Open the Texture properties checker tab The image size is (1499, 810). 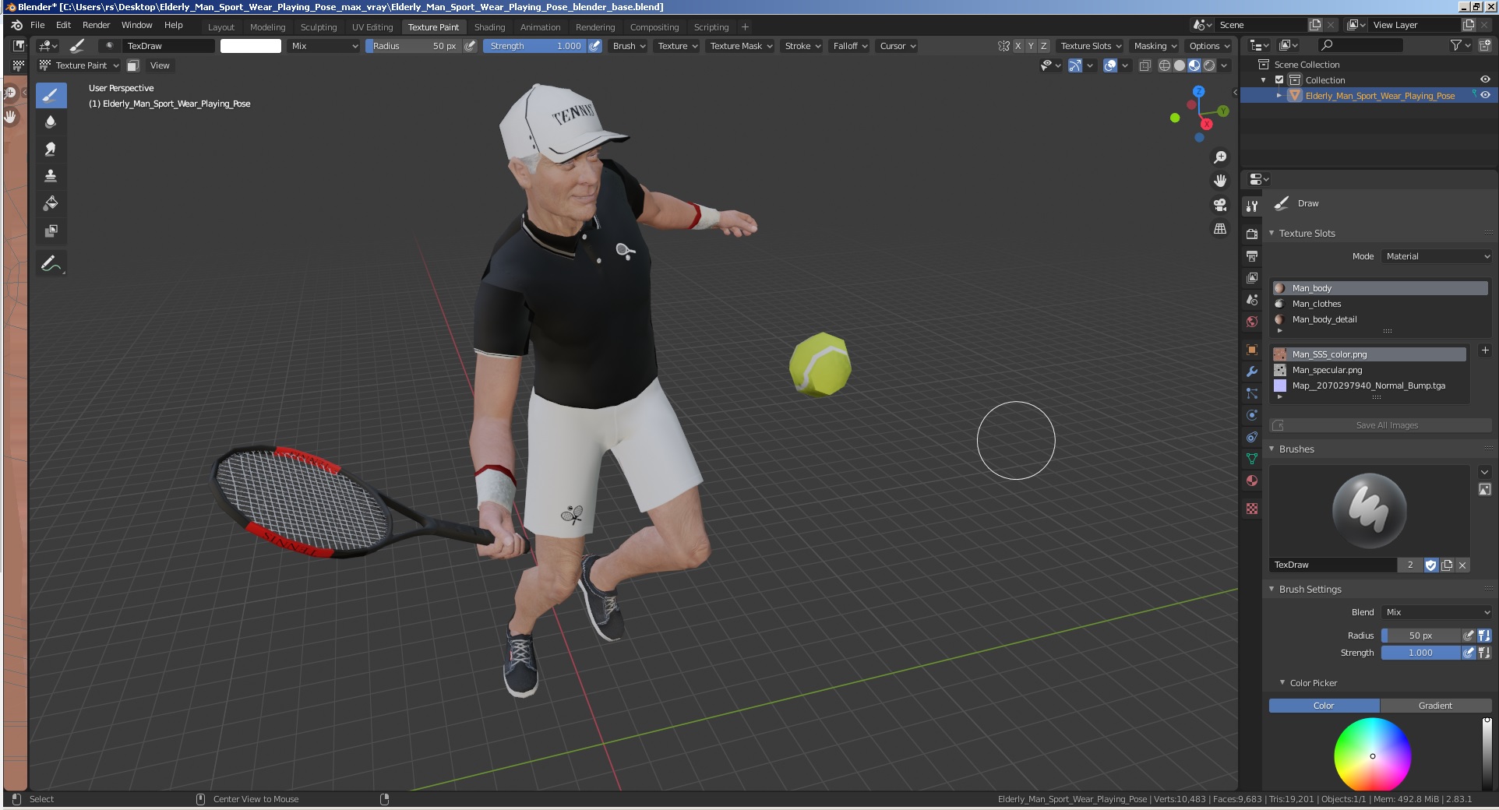click(1252, 509)
